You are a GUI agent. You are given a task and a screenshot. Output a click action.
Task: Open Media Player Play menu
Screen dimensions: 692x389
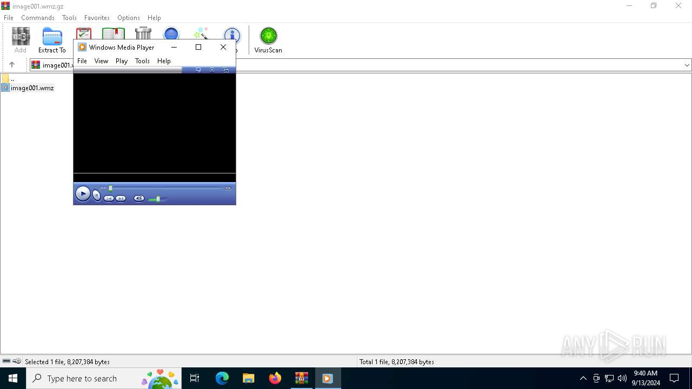click(x=122, y=61)
